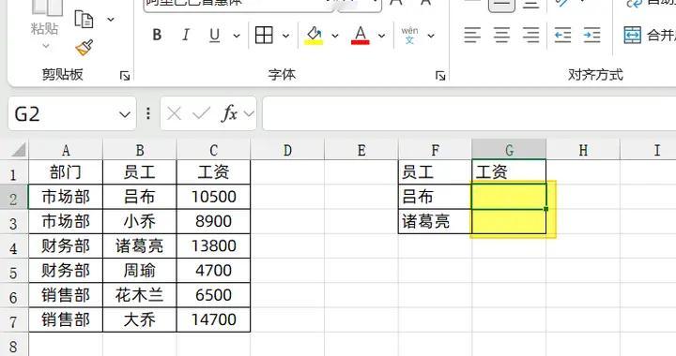Select column D header

click(287, 150)
